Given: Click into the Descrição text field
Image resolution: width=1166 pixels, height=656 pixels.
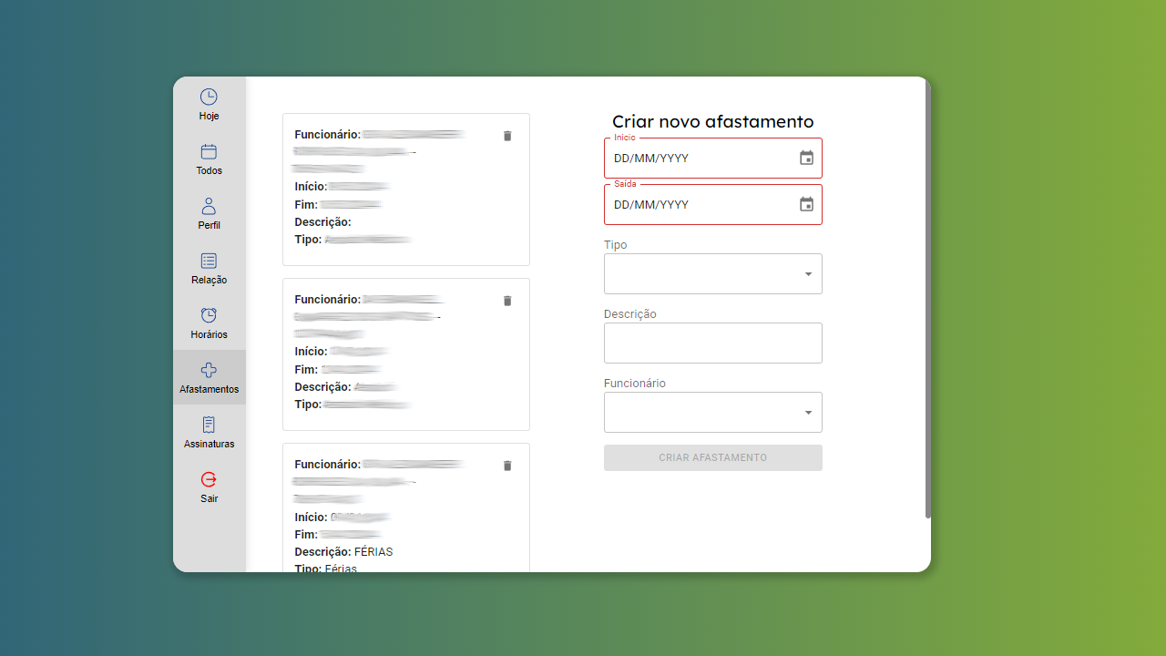Looking at the screenshot, I should click(712, 343).
